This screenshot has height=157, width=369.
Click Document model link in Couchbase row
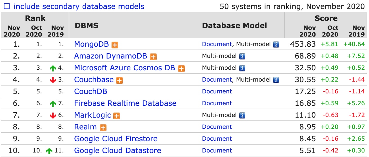pyautogui.click(x=217, y=80)
